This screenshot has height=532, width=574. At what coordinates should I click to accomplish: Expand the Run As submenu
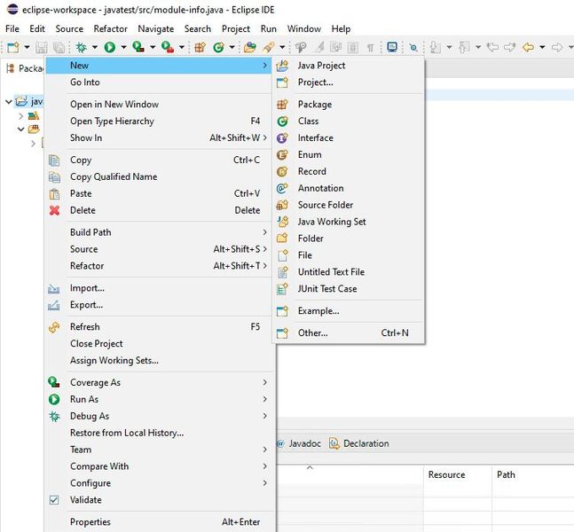(159, 399)
